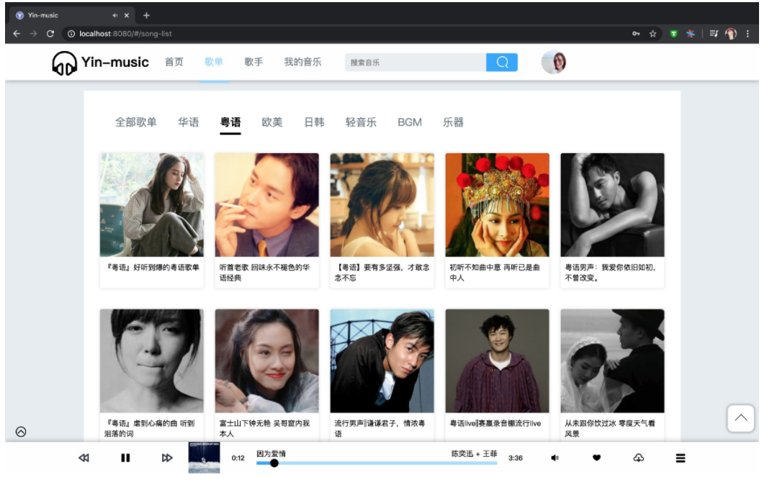Skip to the next track
Viewport: 772px width, 490px height.
(167, 458)
